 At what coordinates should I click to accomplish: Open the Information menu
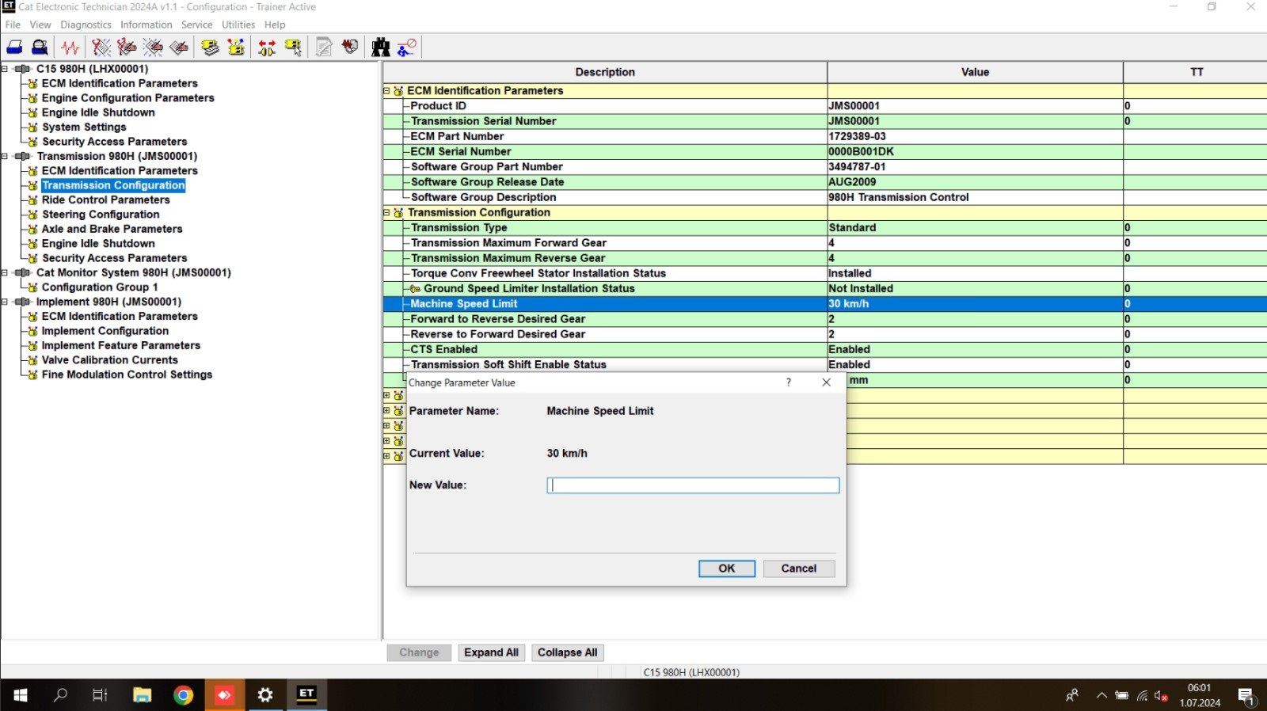pyautogui.click(x=146, y=25)
